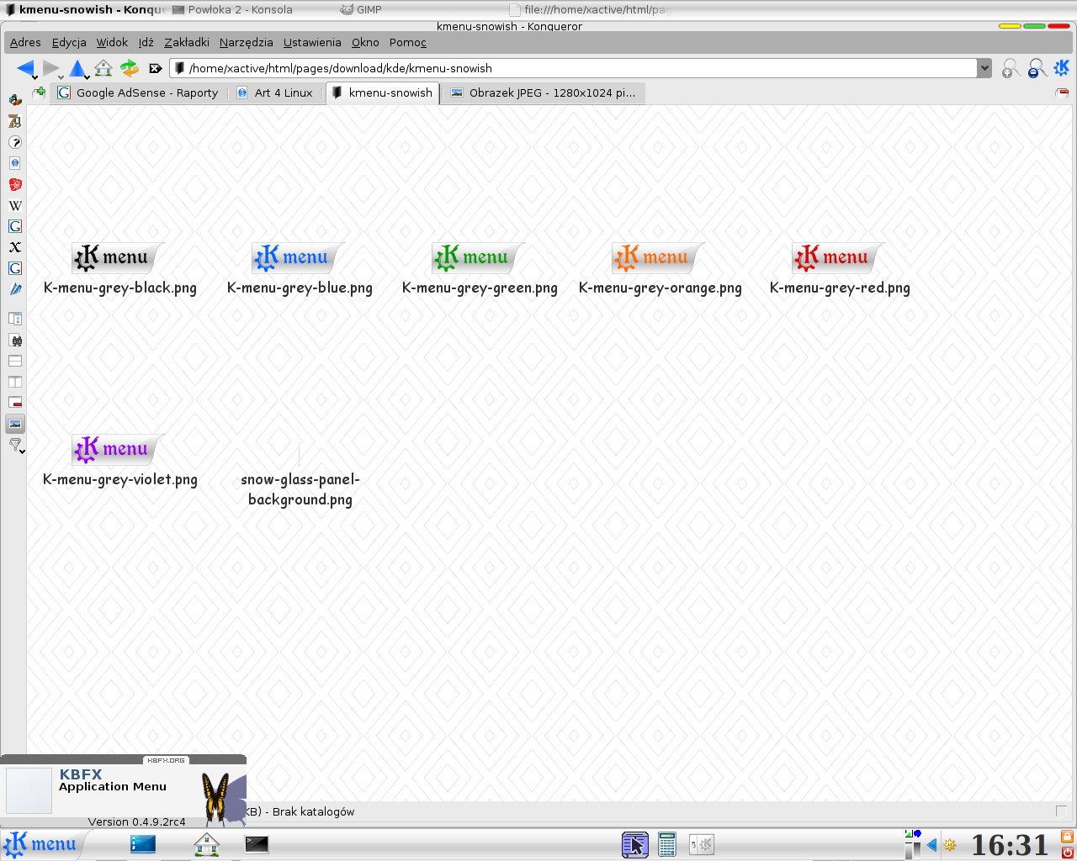Screen dimensions: 1077x861
Task: Open the Idź menu
Action: [146, 42]
